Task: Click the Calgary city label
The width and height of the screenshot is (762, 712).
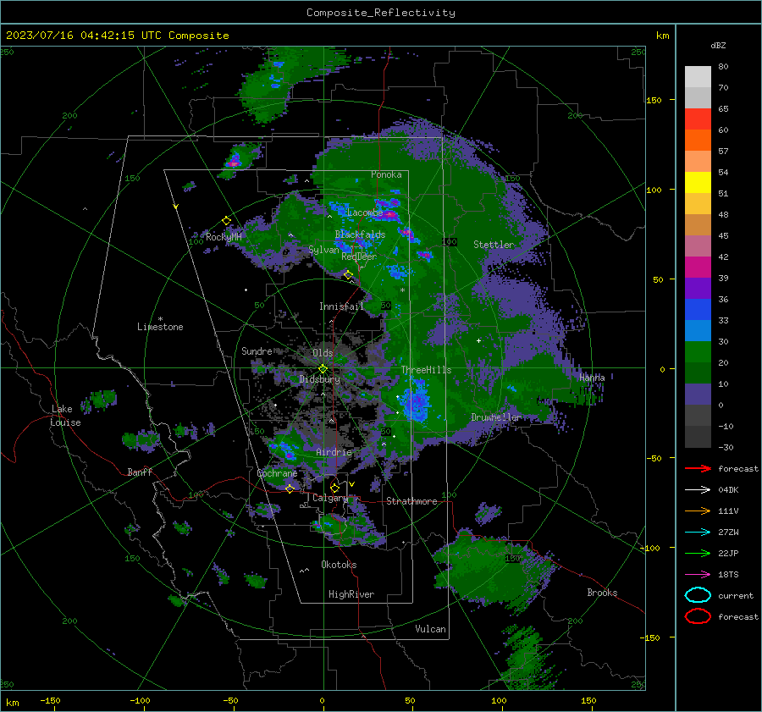Action: pos(330,498)
